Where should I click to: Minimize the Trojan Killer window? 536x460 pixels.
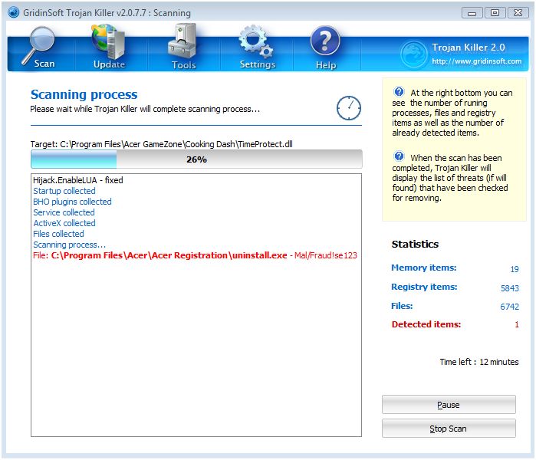pos(472,13)
